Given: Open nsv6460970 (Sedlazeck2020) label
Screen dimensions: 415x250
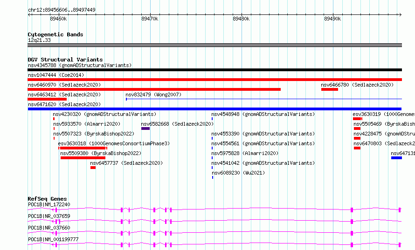Looking at the screenshot, I should 64,85.
